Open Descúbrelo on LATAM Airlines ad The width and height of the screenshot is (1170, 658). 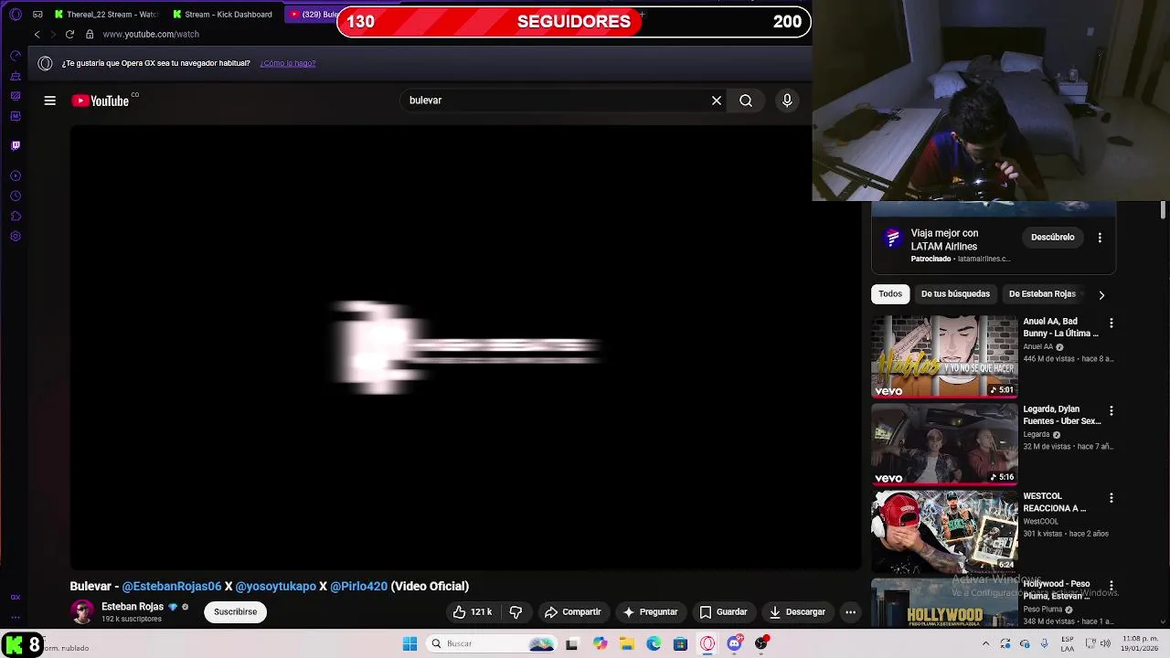[1053, 238]
